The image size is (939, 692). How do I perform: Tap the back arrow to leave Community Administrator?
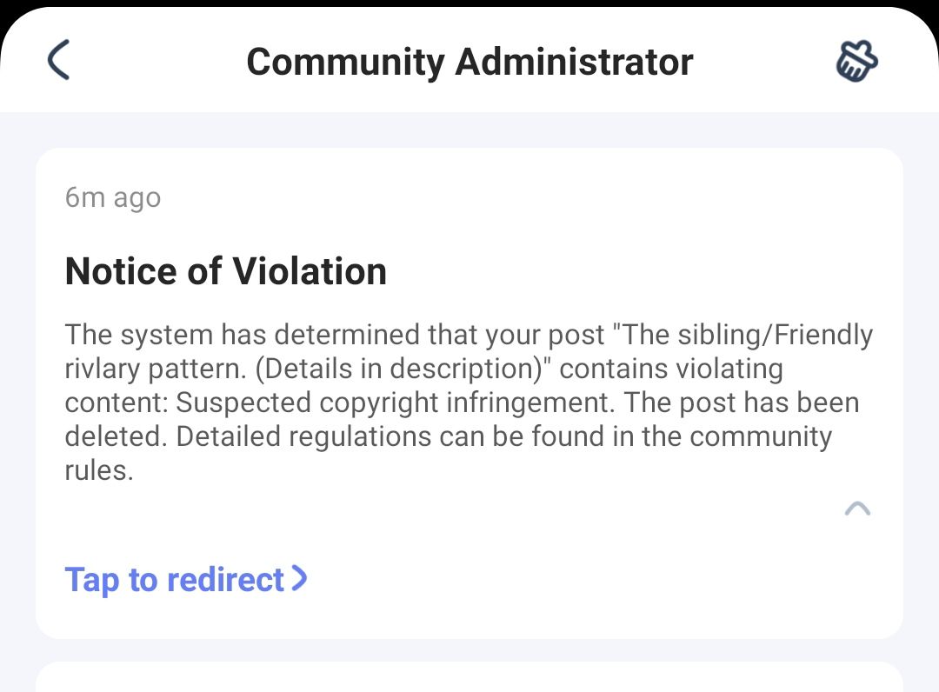[x=57, y=61]
